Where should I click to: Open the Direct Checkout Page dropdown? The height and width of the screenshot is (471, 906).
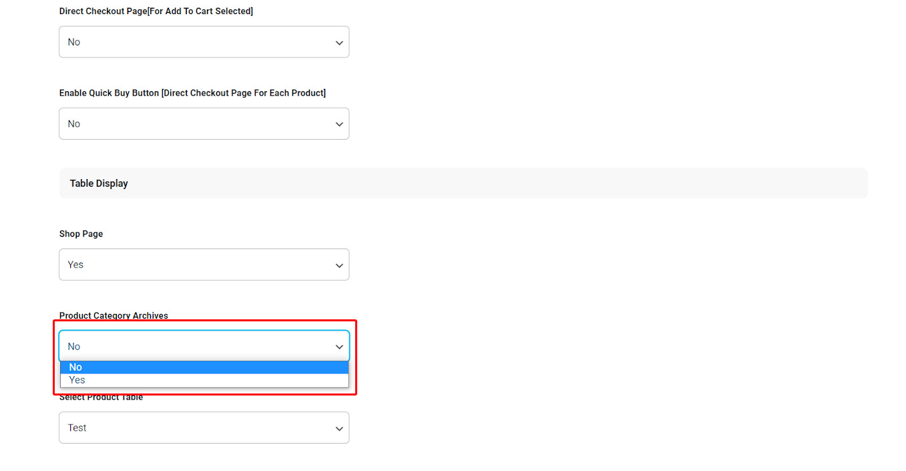[204, 42]
